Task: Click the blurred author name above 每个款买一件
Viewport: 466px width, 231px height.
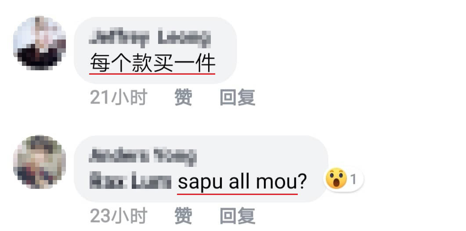Action: click(x=149, y=39)
